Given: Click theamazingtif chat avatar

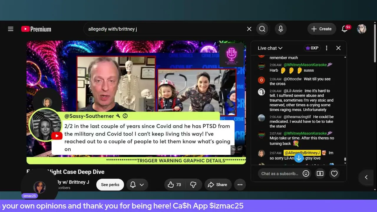Looking at the screenshot, I should tap(261, 118).
